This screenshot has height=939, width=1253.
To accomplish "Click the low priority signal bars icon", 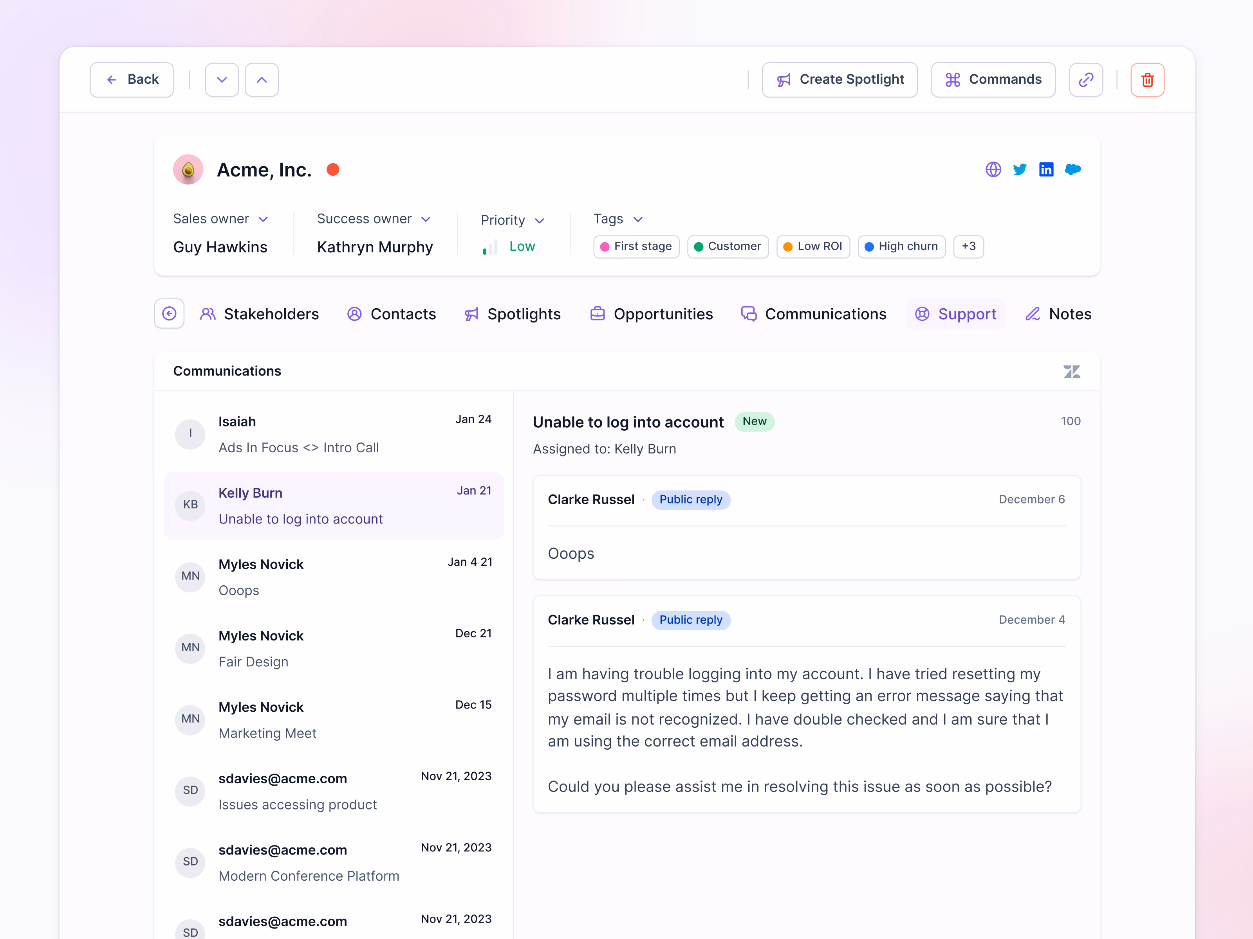I will coord(489,247).
